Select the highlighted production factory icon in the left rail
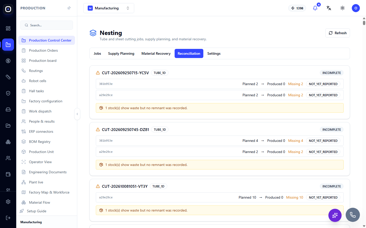 8,45
